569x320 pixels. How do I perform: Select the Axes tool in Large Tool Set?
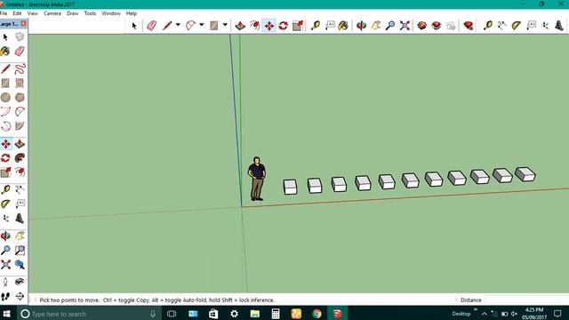(5, 218)
